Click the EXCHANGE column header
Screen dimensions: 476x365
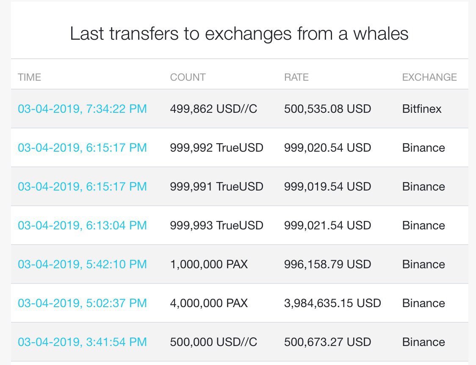pos(429,77)
